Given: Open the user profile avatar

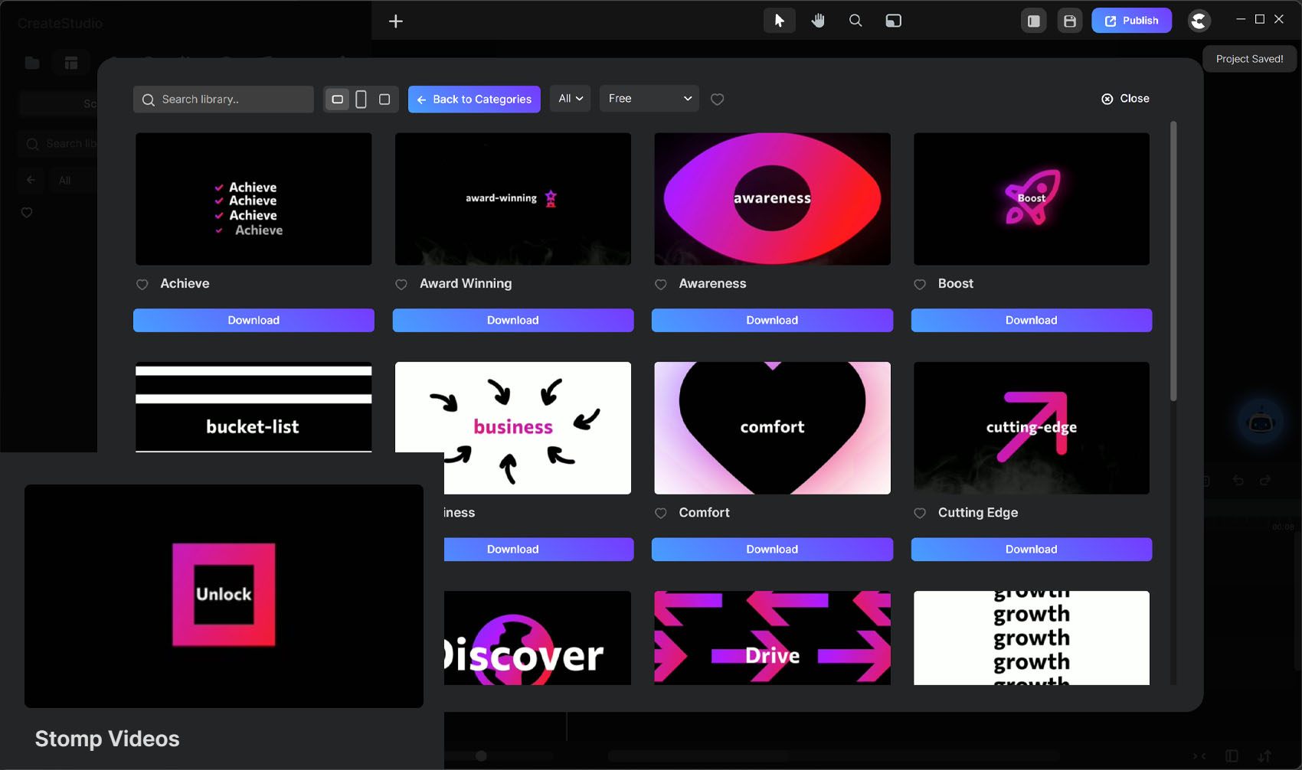Looking at the screenshot, I should point(1199,21).
